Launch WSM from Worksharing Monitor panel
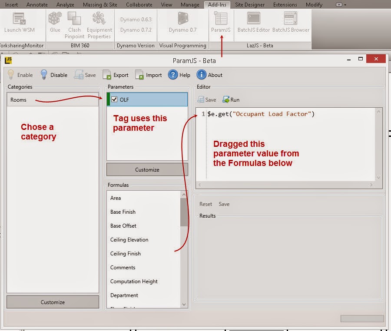Viewport: 391px width, 331px height. pos(19,23)
